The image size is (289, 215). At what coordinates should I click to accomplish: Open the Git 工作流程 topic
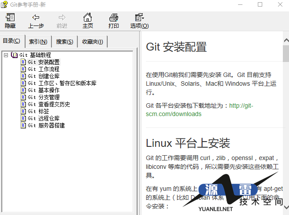[x=43, y=69]
